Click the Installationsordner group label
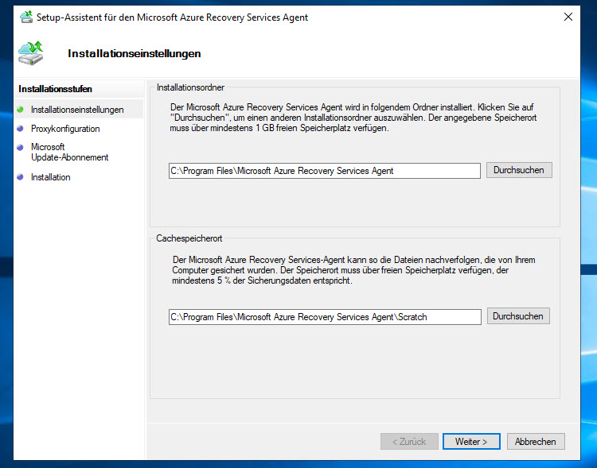Screen dimensions: 597x468 (x=190, y=87)
